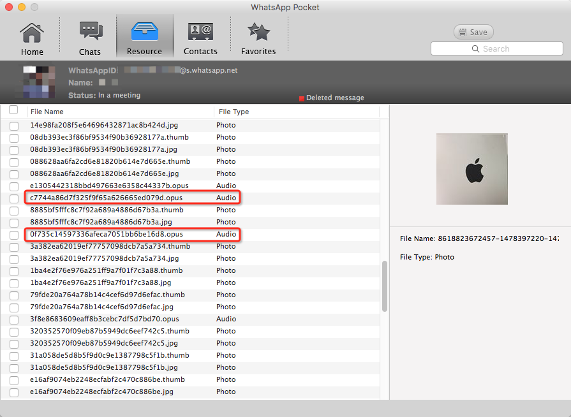Select file 8885bf5fffc8c7f92a689a4886d67b3a.jpg
This screenshot has width=571, height=417.
[x=101, y=222]
